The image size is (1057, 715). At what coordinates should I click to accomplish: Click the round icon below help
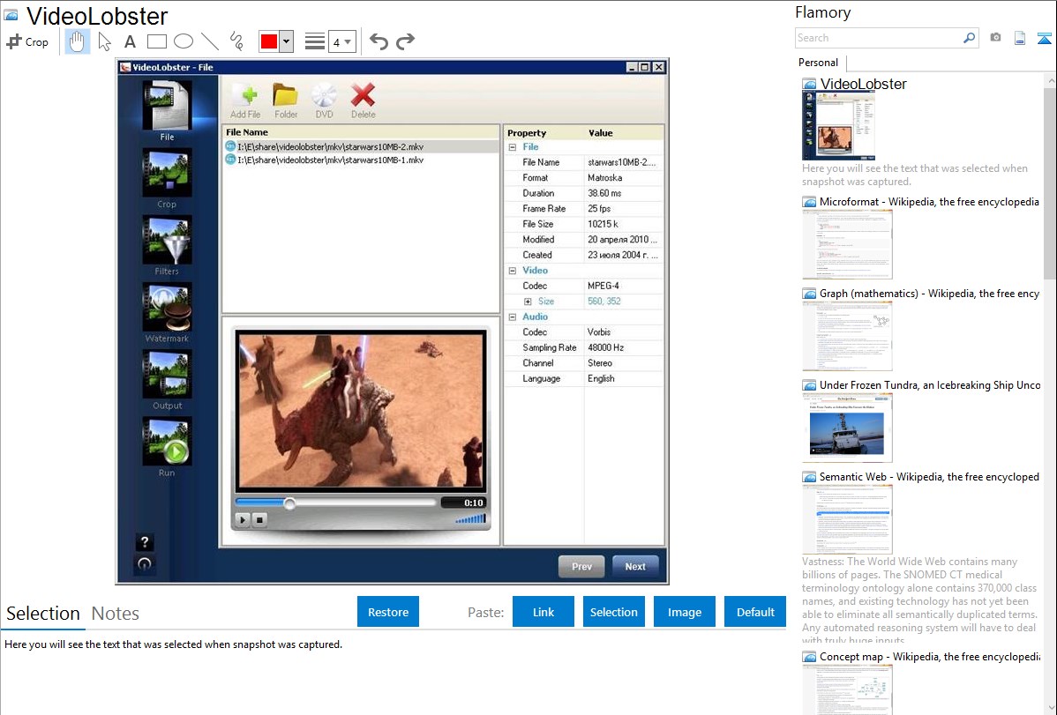click(x=145, y=564)
